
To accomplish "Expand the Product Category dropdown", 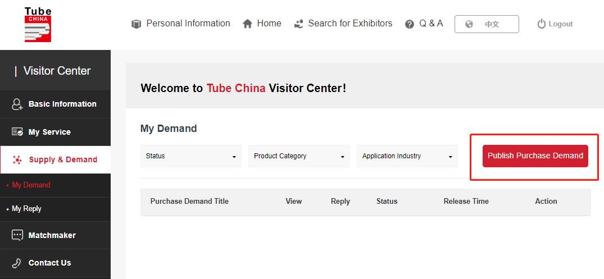I will pyautogui.click(x=299, y=156).
